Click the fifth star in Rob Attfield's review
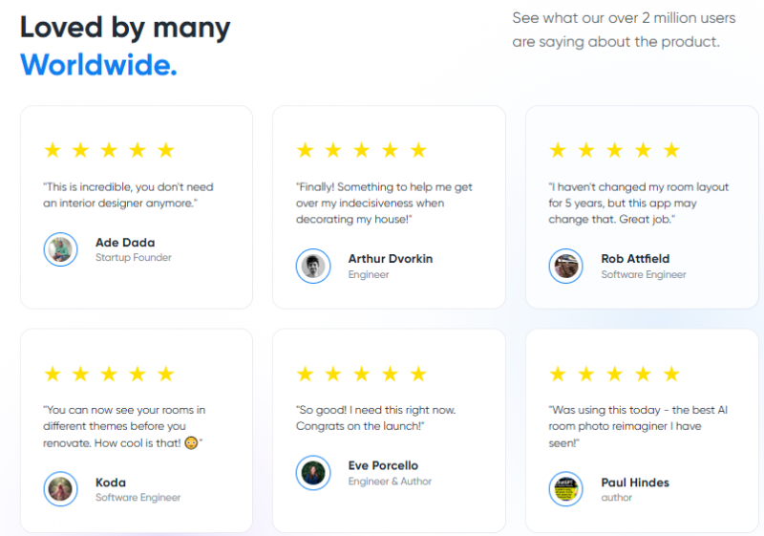Screen dimensions: 764x536 (x=671, y=150)
